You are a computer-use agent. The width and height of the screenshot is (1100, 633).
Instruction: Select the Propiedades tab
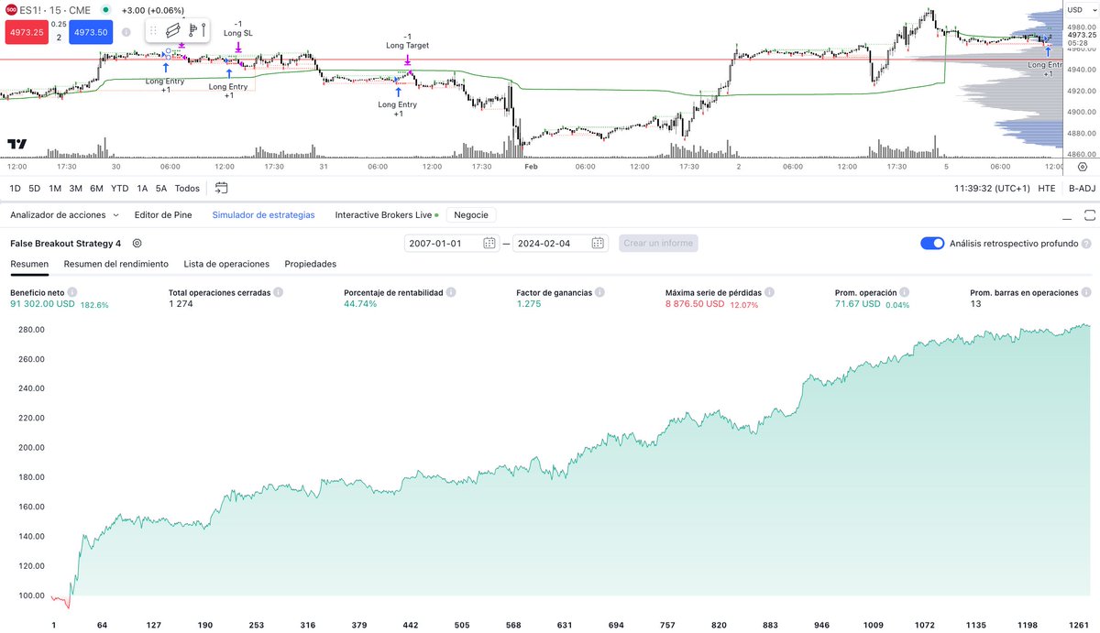310,264
